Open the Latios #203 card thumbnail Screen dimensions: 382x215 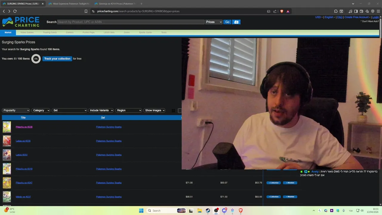[7, 155]
